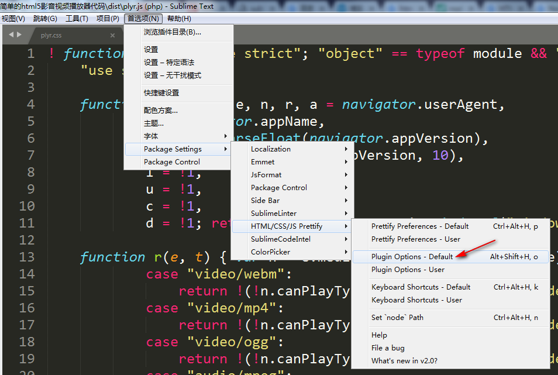Select File a bug entry
This screenshot has width=558, height=375.
[450, 348]
